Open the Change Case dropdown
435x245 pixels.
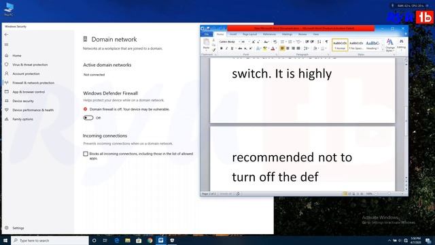[266, 42]
